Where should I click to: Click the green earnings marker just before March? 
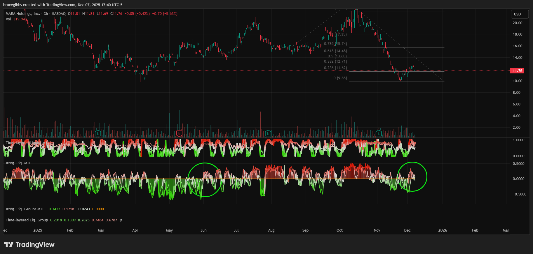[x=98, y=134]
